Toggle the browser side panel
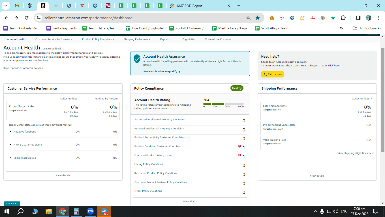 [358, 18]
